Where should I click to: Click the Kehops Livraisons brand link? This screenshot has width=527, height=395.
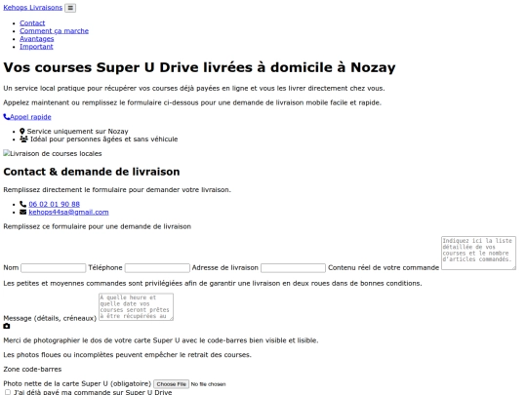tap(33, 8)
